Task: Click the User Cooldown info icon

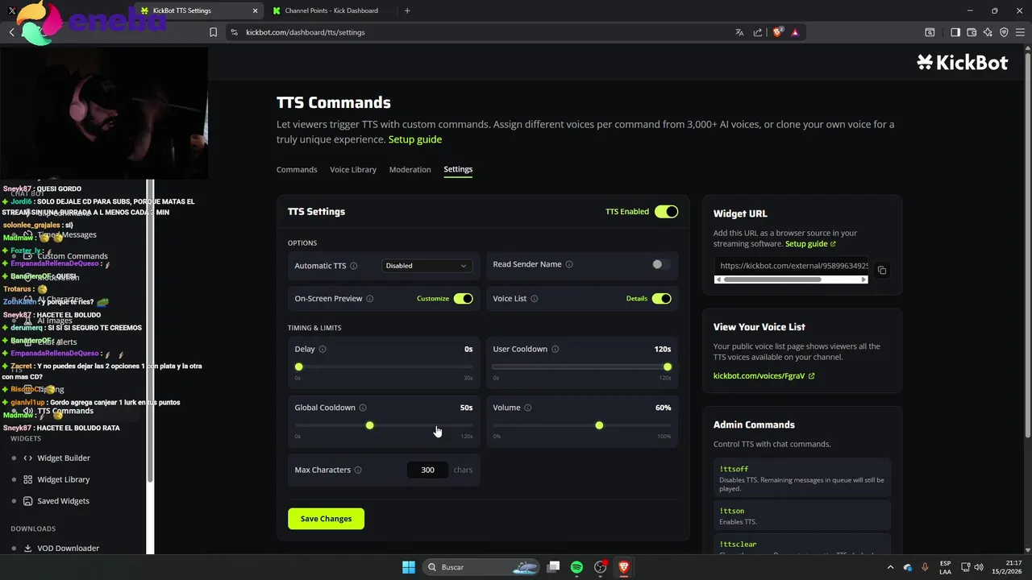Action: pyautogui.click(x=556, y=350)
